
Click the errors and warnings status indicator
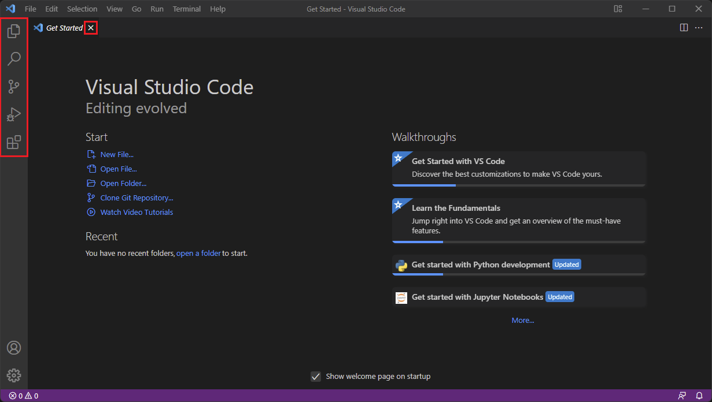(x=24, y=396)
